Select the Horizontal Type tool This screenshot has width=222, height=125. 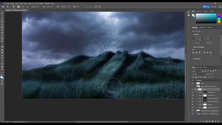pyautogui.click(x=2, y=58)
